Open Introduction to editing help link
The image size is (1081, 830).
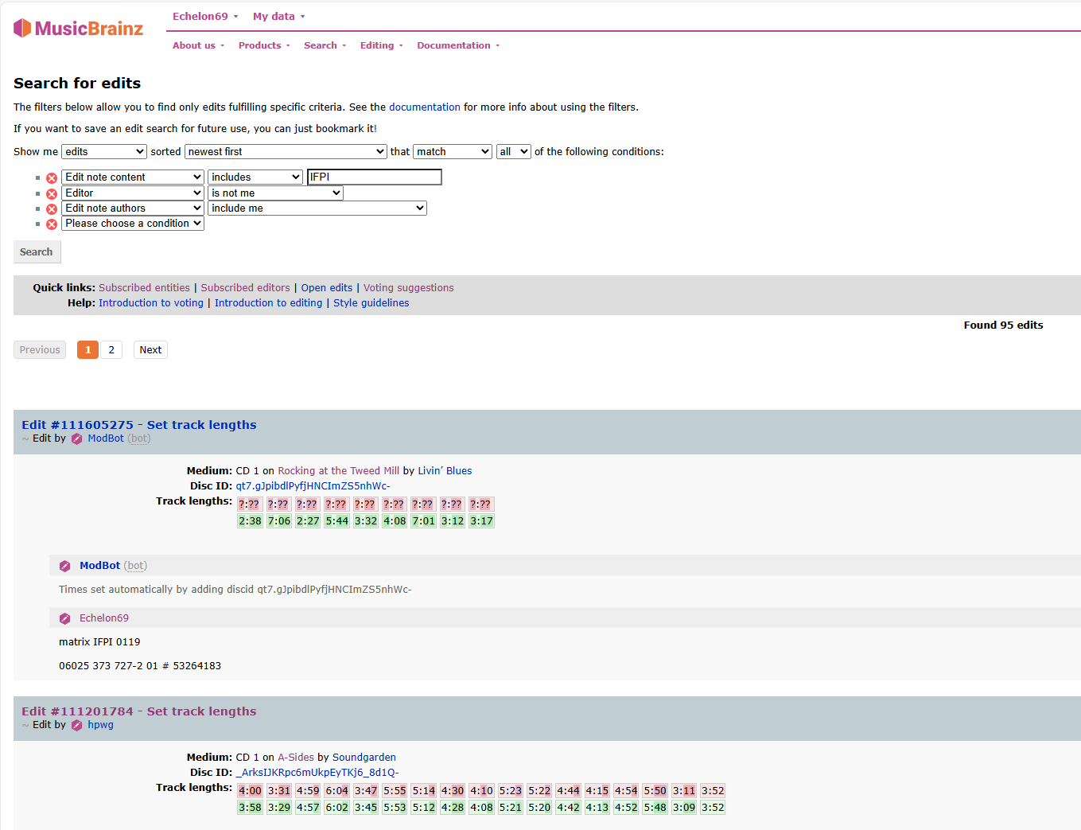[268, 303]
